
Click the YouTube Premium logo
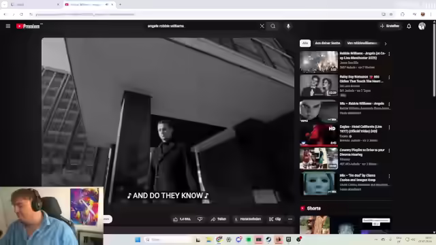pos(29,26)
